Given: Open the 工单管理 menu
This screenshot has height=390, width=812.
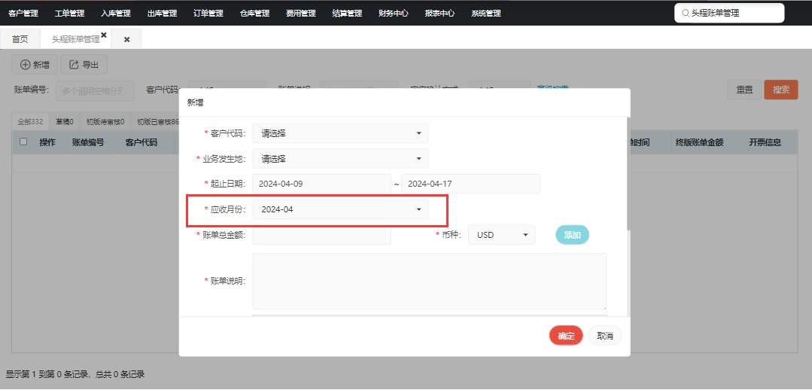Looking at the screenshot, I should [69, 14].
